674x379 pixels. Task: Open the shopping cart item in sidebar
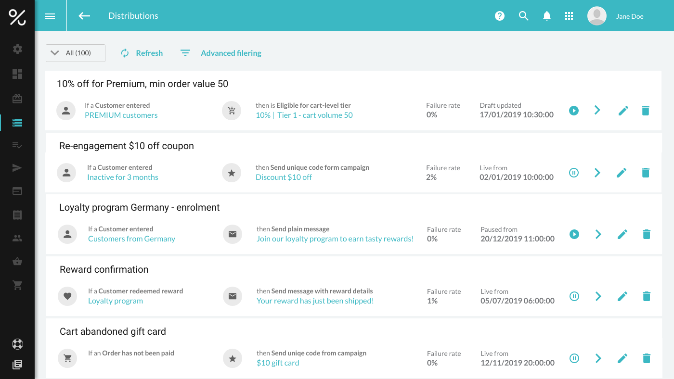[17, 285]
